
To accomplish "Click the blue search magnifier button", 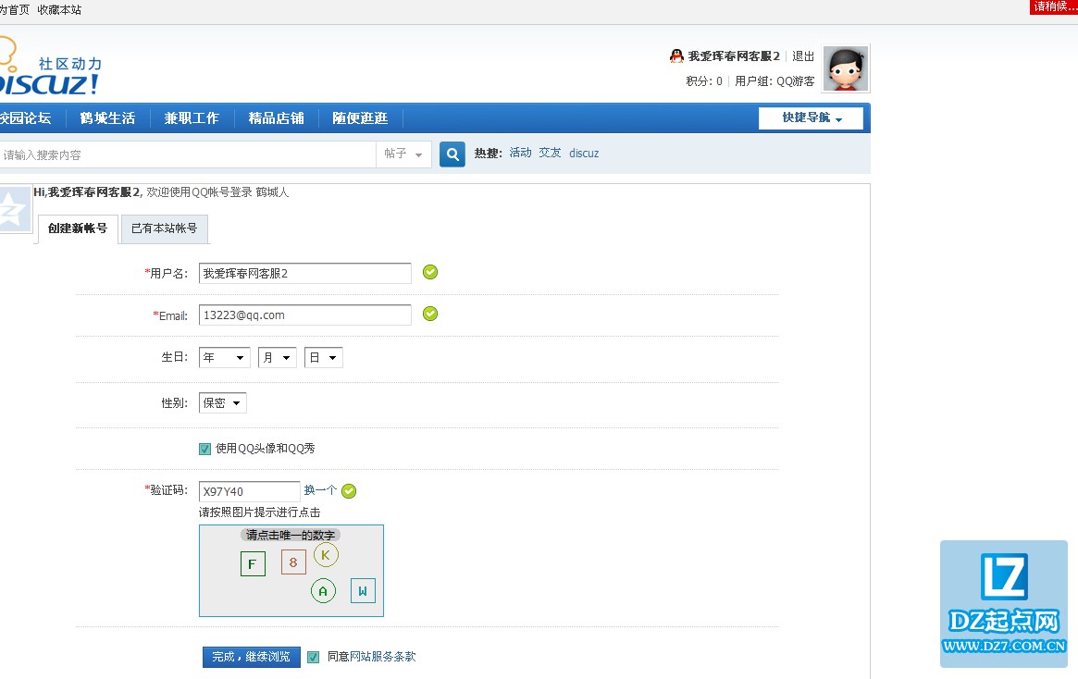I will click(452, 154).
